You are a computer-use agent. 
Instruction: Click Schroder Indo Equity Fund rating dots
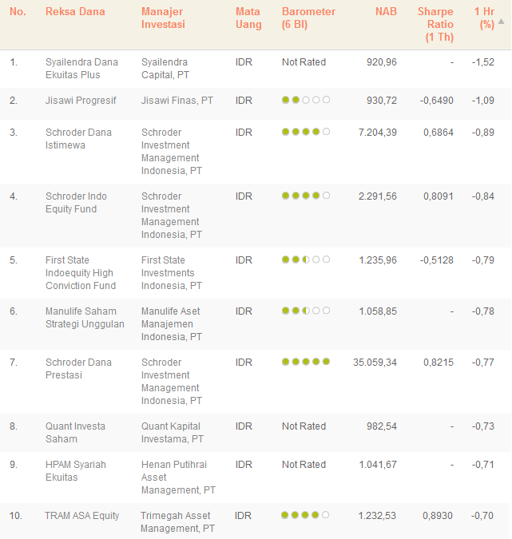pyautogui.click(x=305, y=196)
